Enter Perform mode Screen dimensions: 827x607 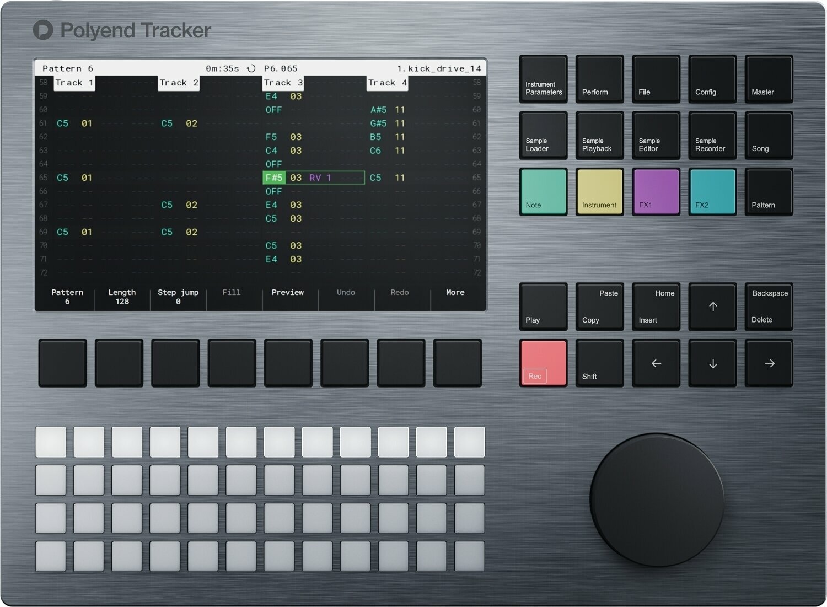coord(599,79)
